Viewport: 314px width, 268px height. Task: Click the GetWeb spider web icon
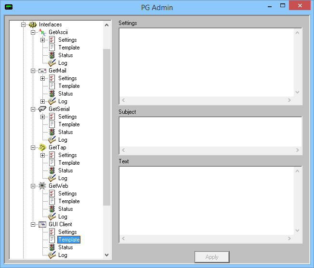point(42,186)
